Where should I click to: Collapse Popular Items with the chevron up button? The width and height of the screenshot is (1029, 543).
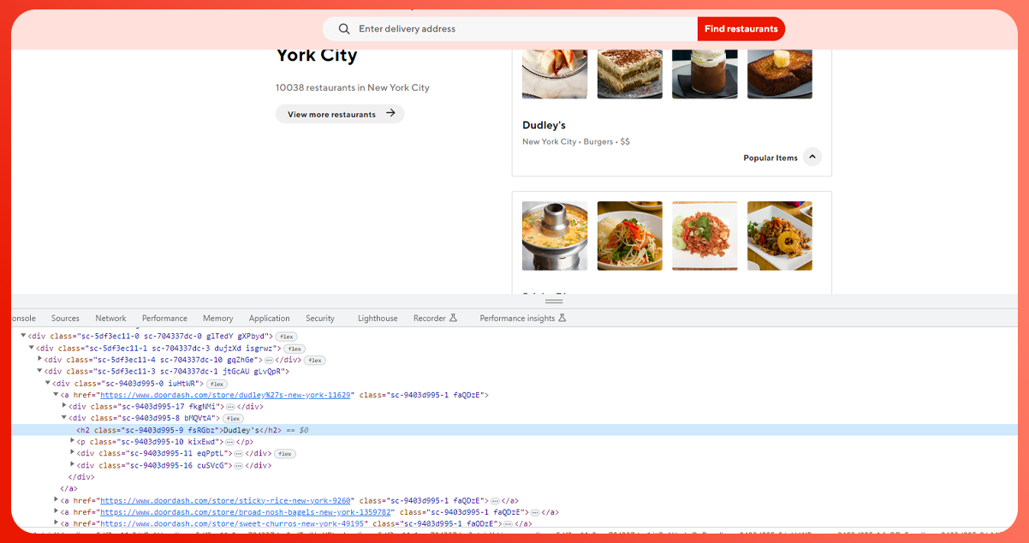pos(812,158)
